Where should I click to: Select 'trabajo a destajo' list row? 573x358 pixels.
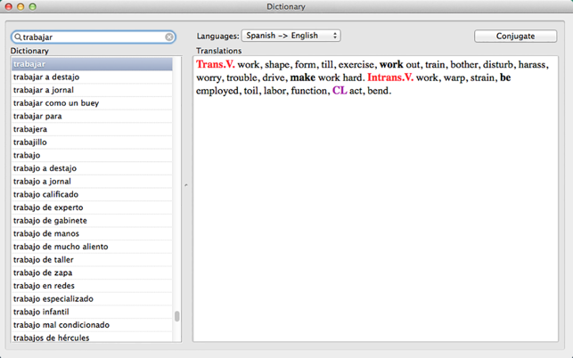[x=92, y=168]
